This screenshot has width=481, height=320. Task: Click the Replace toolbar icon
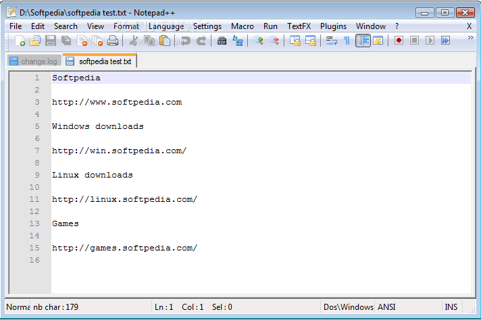[238, 41]
